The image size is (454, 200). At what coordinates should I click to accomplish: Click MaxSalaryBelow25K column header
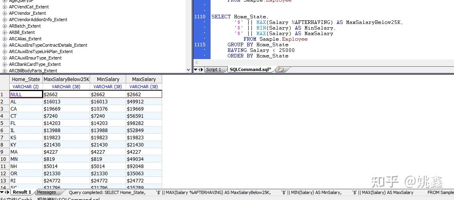[66, 79]
